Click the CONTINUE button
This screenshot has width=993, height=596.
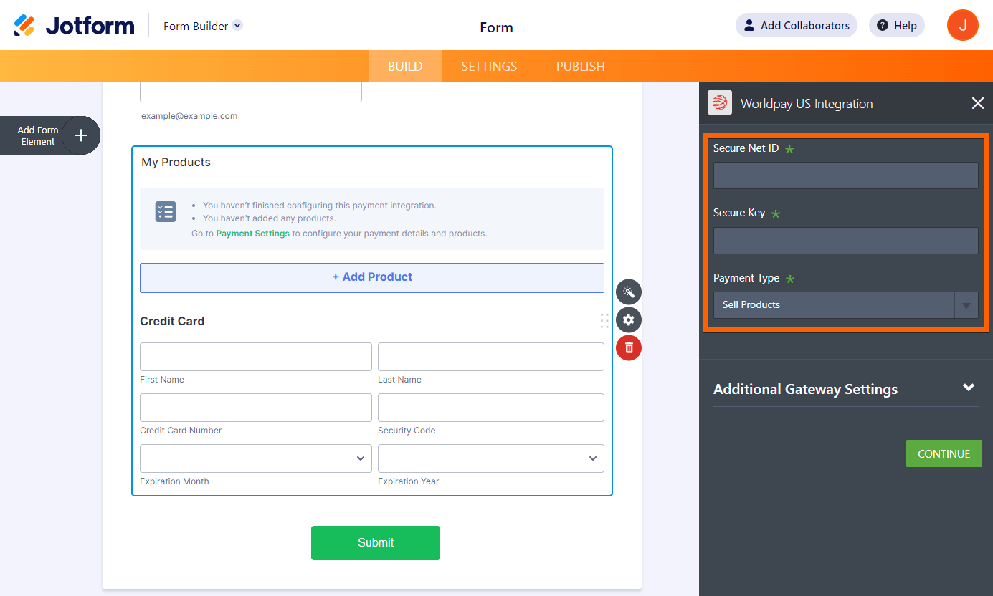(944, 453)
